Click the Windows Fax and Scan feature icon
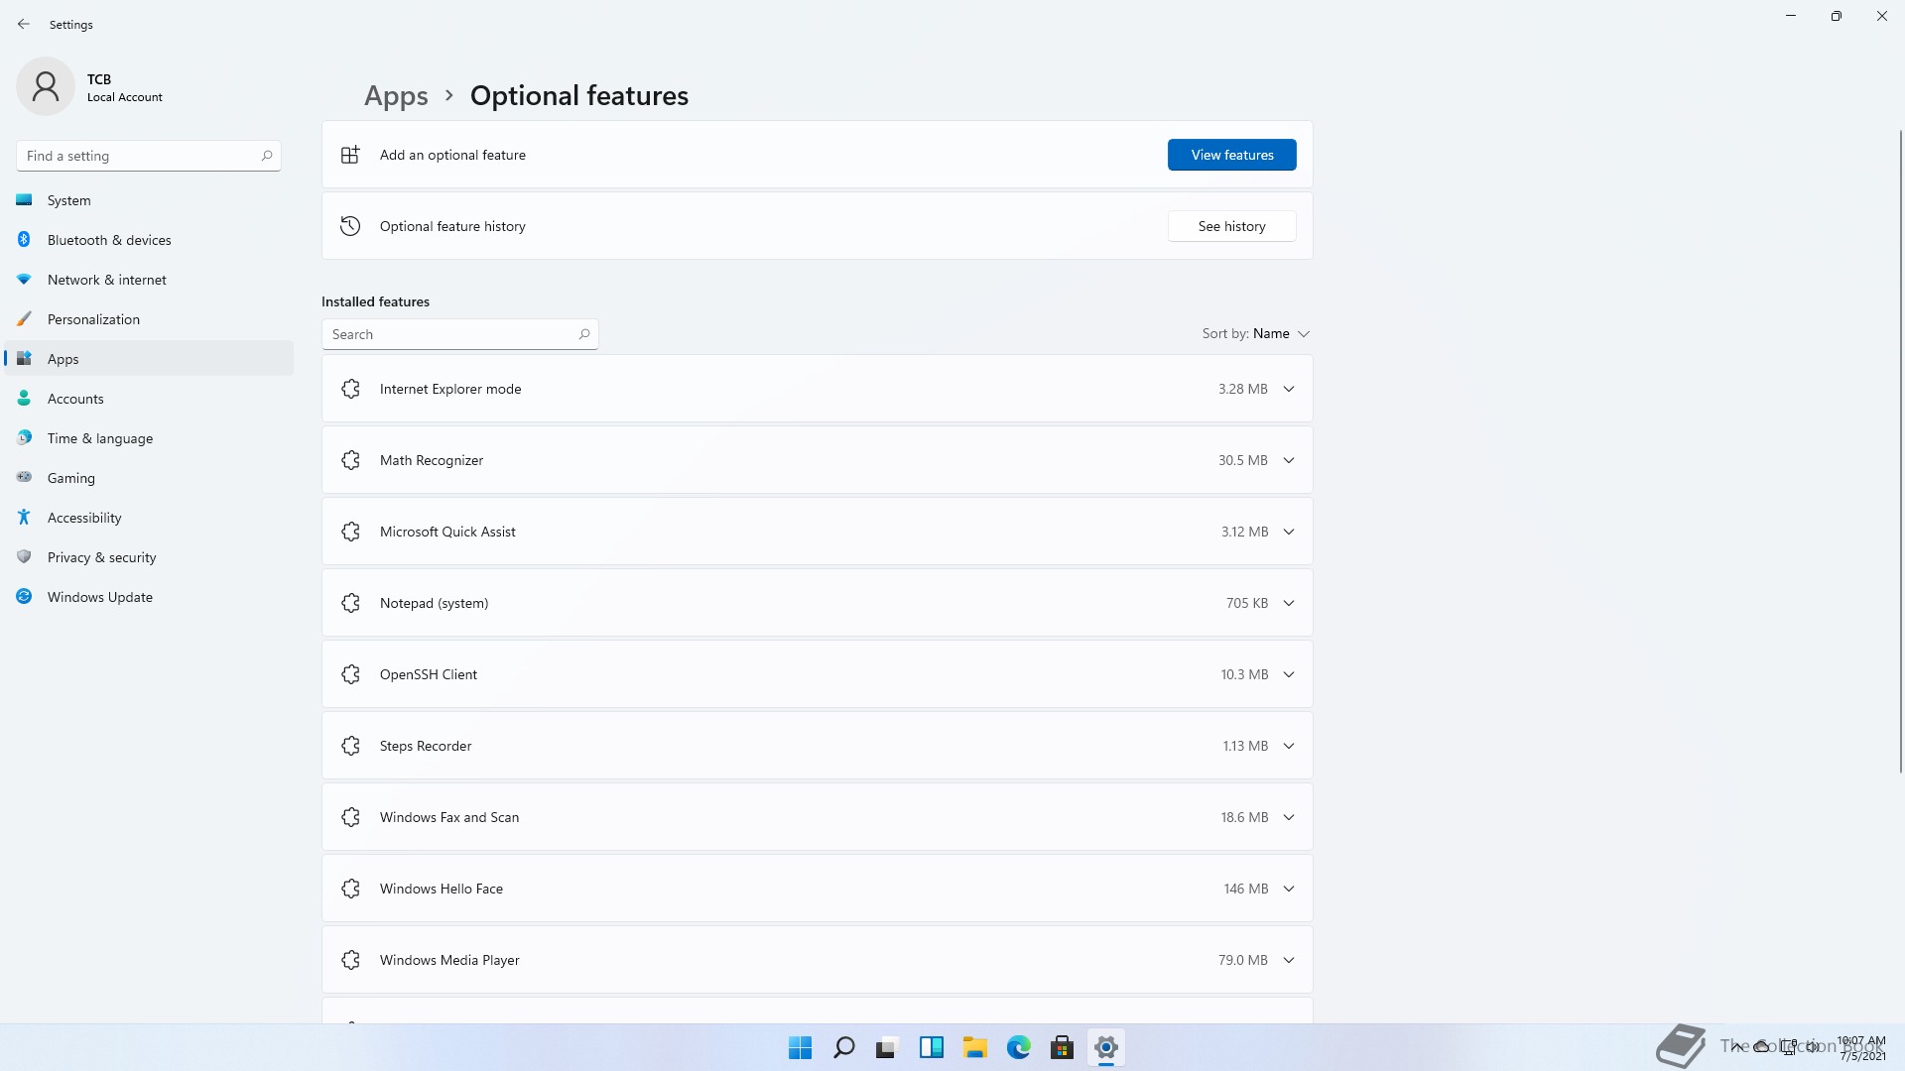The image size is (1905, 1071). 350,817
